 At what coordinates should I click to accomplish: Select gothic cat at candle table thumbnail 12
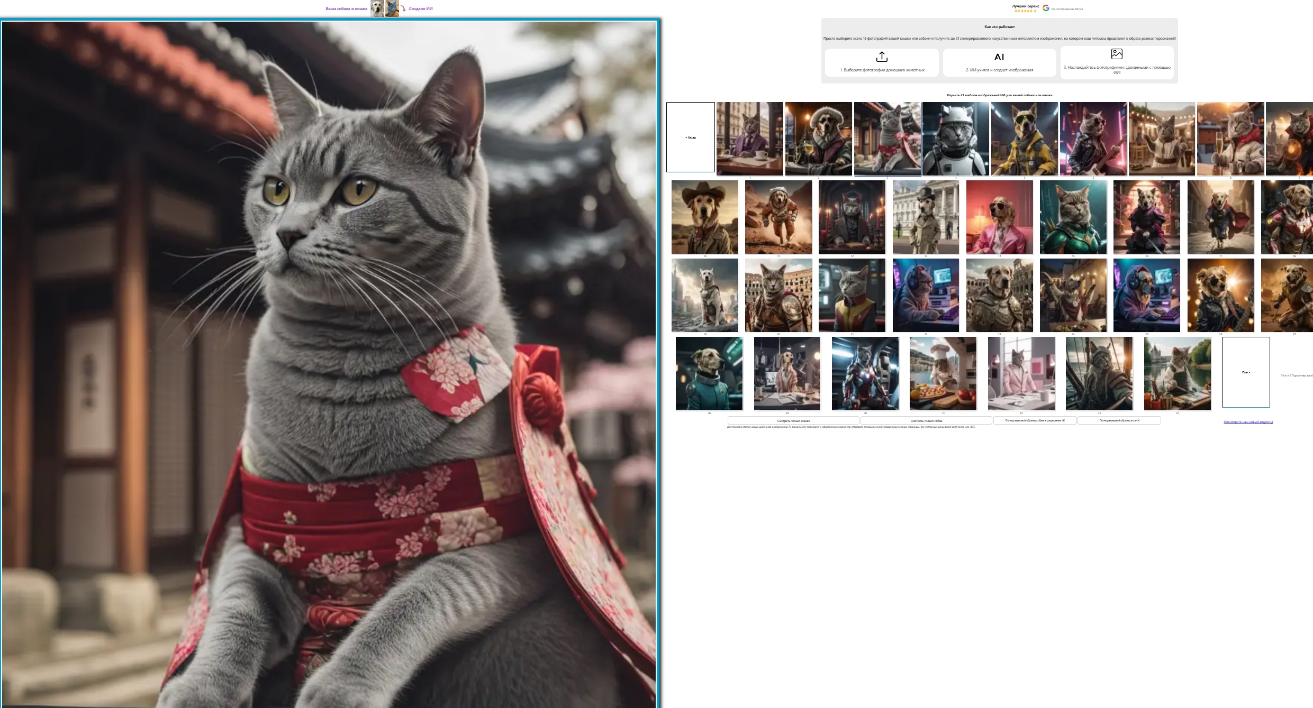(x=852, y=217)
